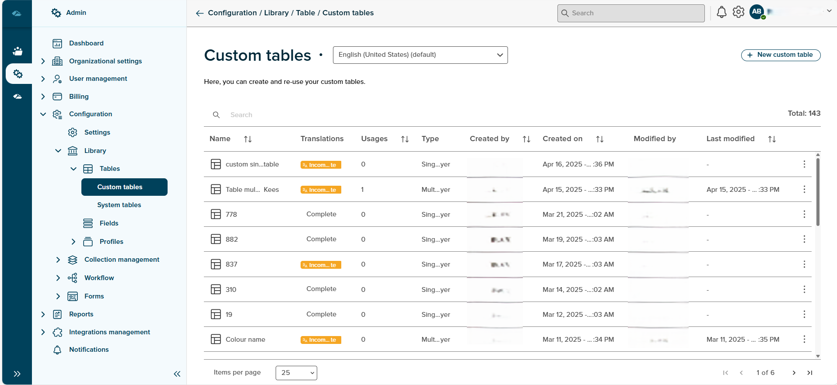The image size is (837, 385).
Task: Expand the Organizational settings tree node
Action: [x=43, y=61]
